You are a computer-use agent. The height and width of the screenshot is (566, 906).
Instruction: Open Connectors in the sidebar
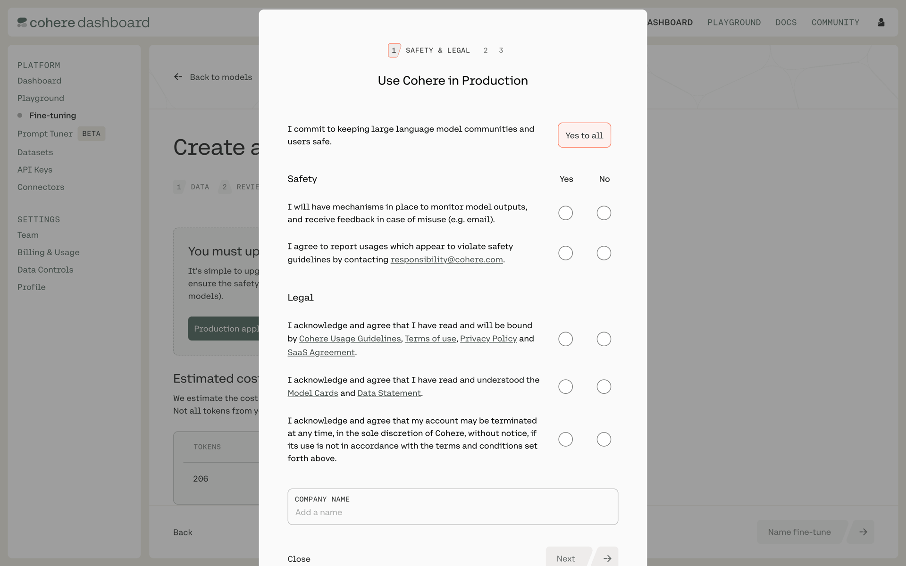(41, 187)
